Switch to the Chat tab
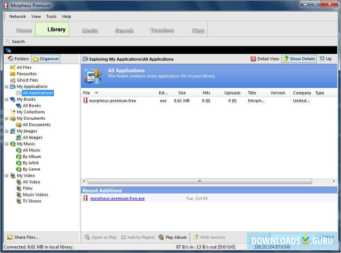 [x=198, y=31]
